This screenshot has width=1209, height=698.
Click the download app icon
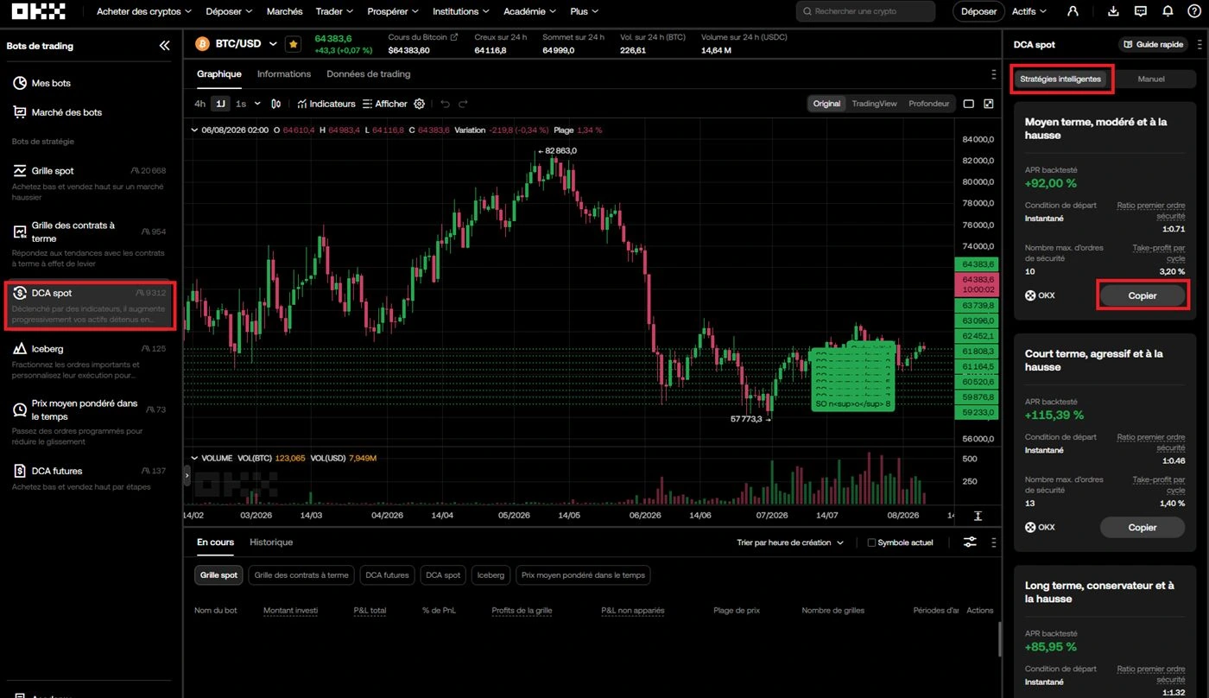pyautogui.click(x=1113, y=11)
